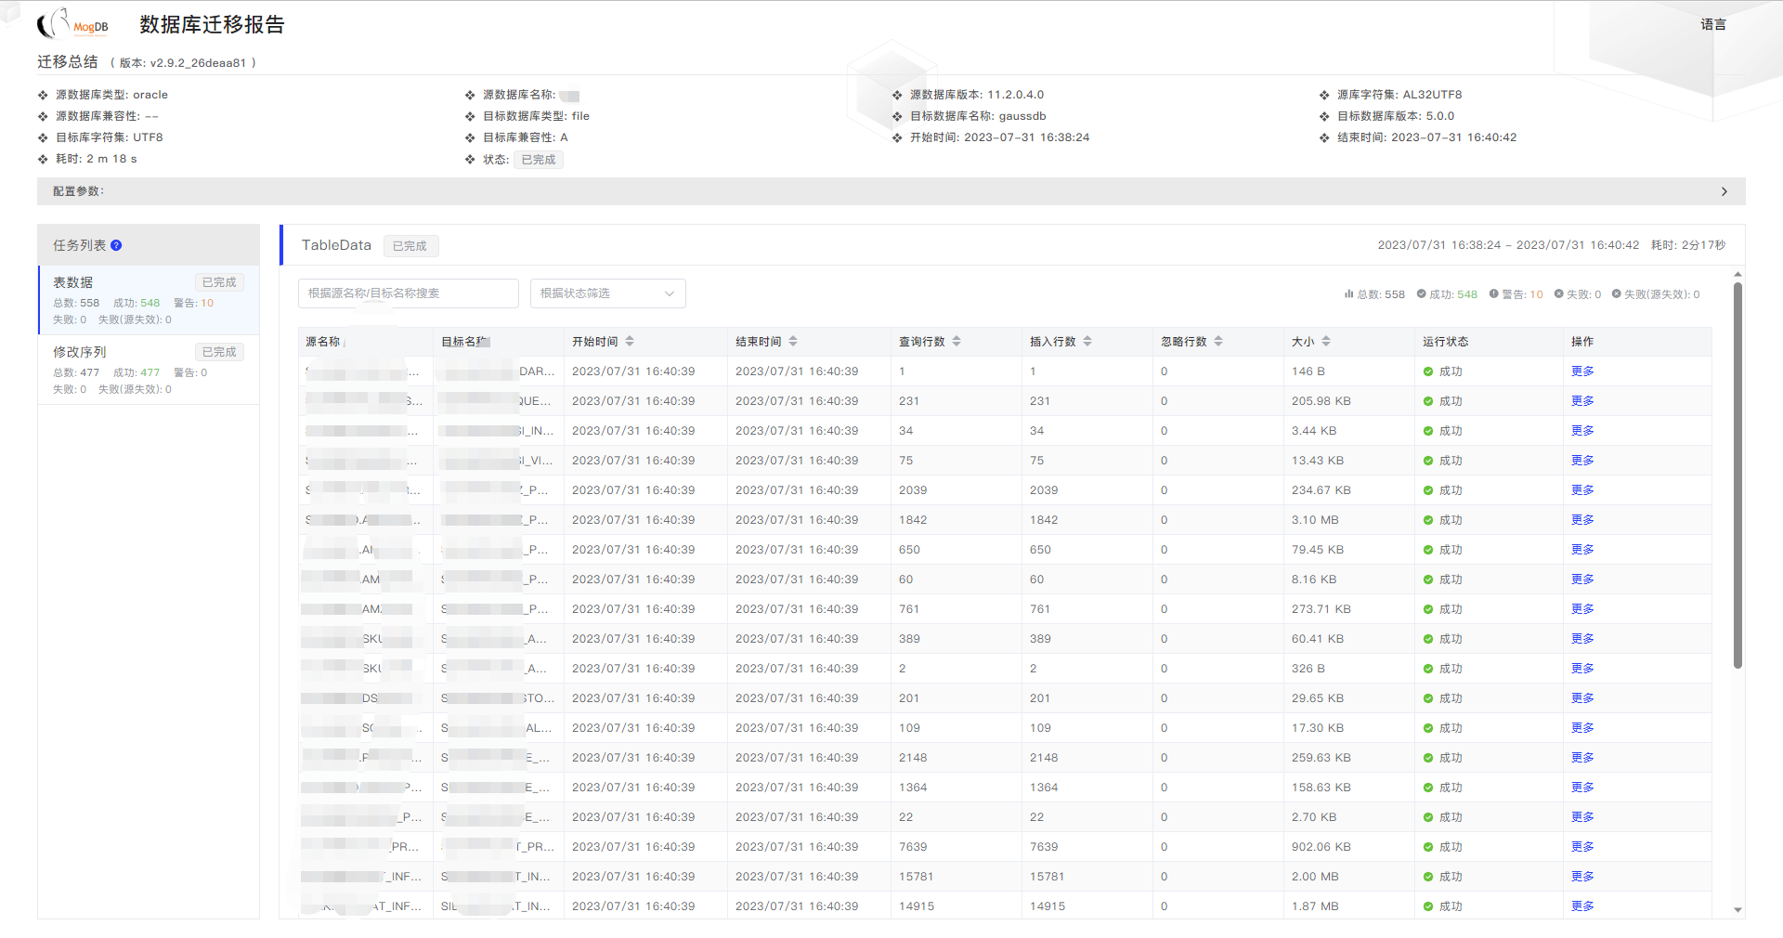This screenshot has height=938, width=1783.
Task: Sort by query rows column arrows
Action: [x=957, y=342]
